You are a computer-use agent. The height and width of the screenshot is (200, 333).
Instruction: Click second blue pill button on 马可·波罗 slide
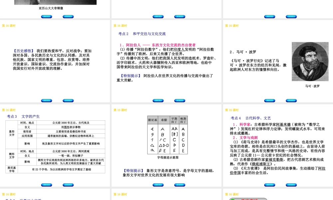[291, 101]
